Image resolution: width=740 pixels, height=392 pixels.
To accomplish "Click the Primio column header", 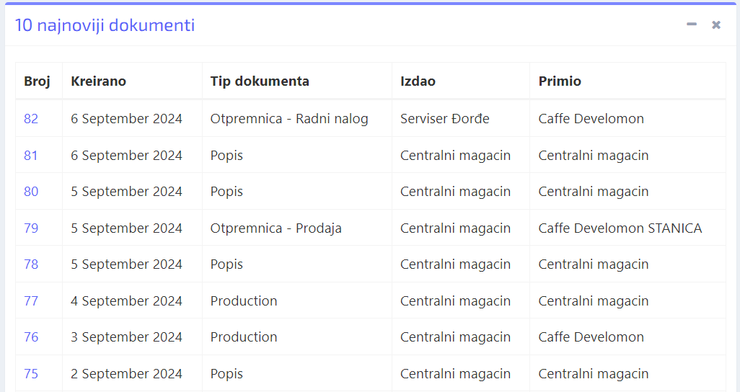I will click(x=560, y=81).
